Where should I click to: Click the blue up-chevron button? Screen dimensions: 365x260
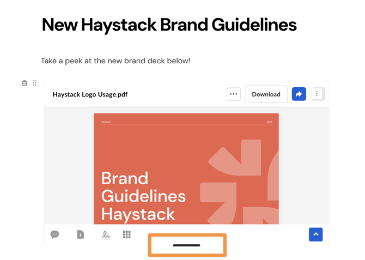point(315,234)
